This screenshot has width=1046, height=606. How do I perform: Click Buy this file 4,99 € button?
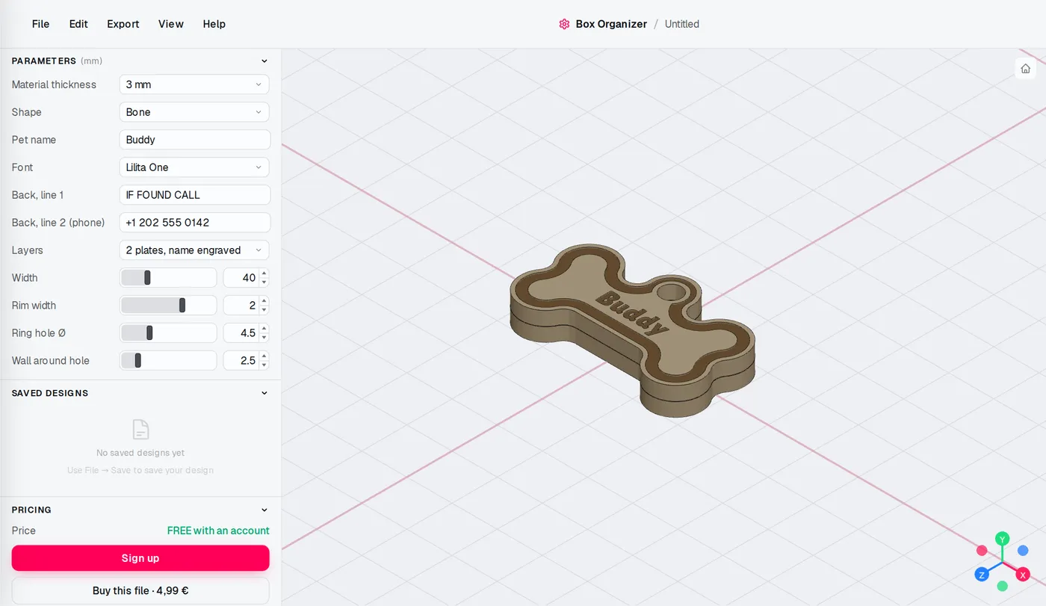pyautogui.click(x=140, y=590)
